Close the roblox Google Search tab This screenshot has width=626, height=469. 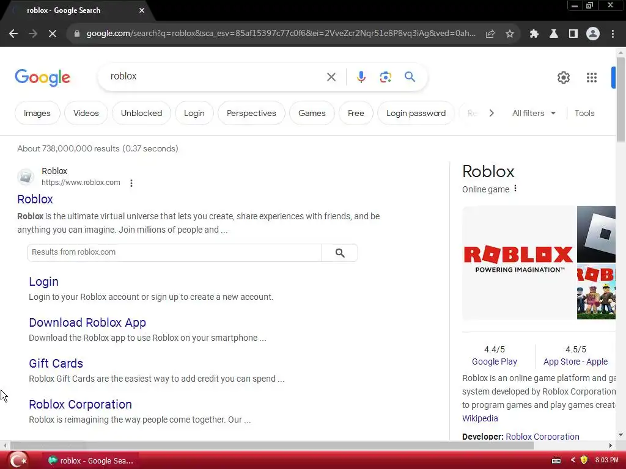click(142, 10)
